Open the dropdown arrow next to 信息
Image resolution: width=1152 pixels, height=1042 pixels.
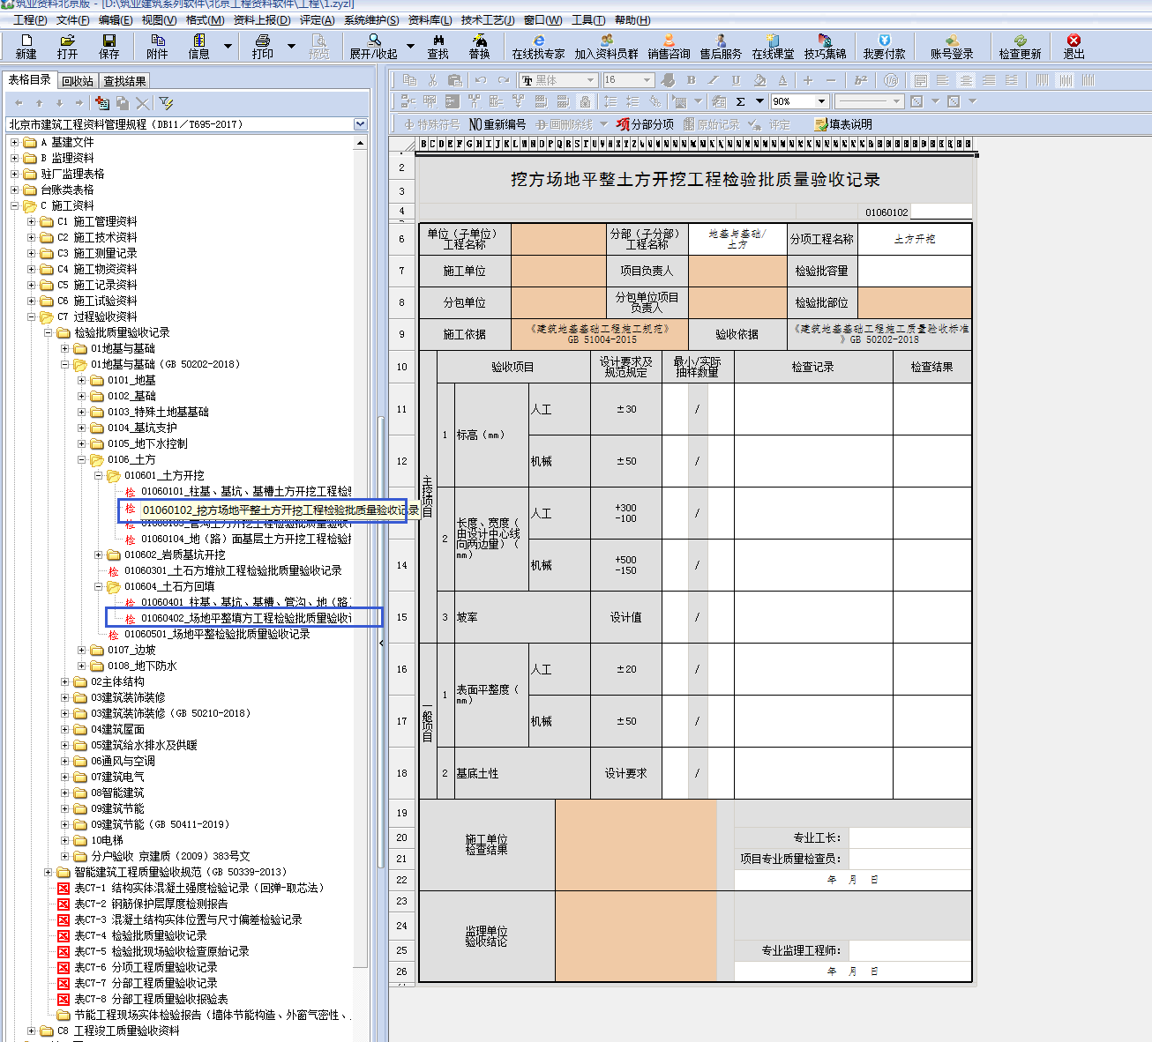tap(228, 46)
